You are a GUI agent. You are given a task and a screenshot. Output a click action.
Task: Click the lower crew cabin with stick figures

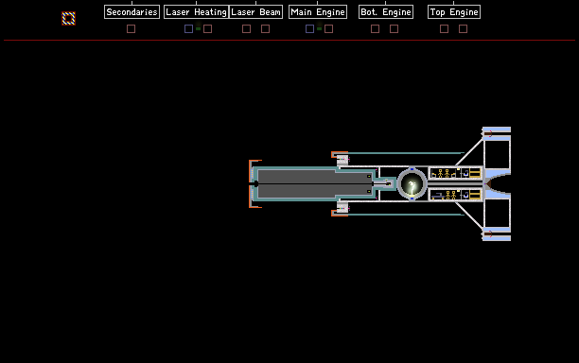455,195
